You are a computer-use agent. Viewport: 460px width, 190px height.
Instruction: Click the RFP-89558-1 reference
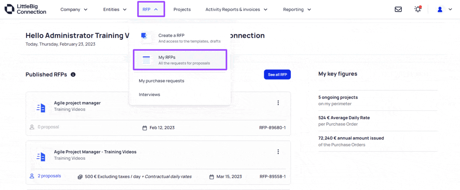[x=273, y=177]
